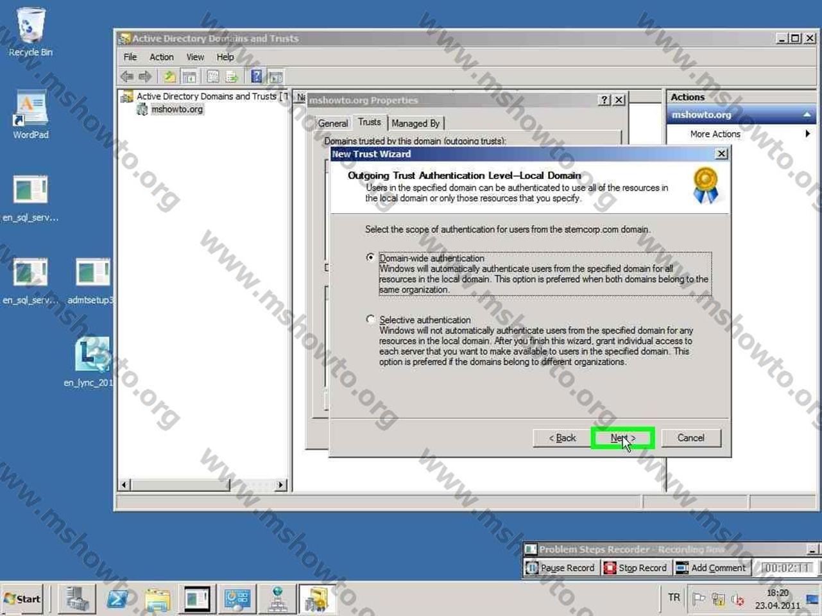822x616 pixels.
Task: Click the Export List toolbar icon
Action: (x=232, y=77)
